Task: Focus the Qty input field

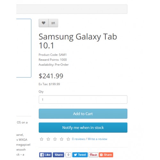Action: click(83, 100)
